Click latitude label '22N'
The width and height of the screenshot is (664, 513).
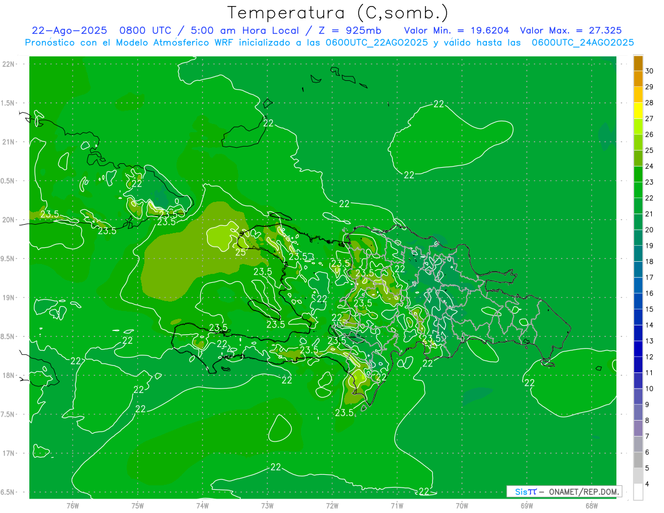pyautogui.click(x=8, y=64)
